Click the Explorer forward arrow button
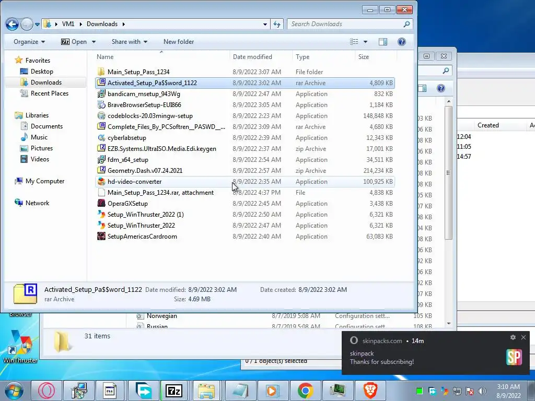 (27, 24)
